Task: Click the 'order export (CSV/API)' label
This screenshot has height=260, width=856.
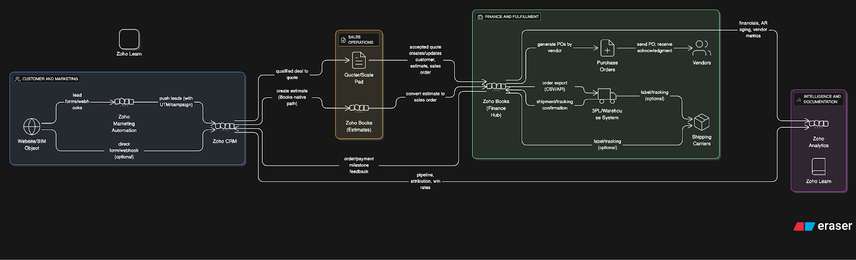Action: point(555,86)
